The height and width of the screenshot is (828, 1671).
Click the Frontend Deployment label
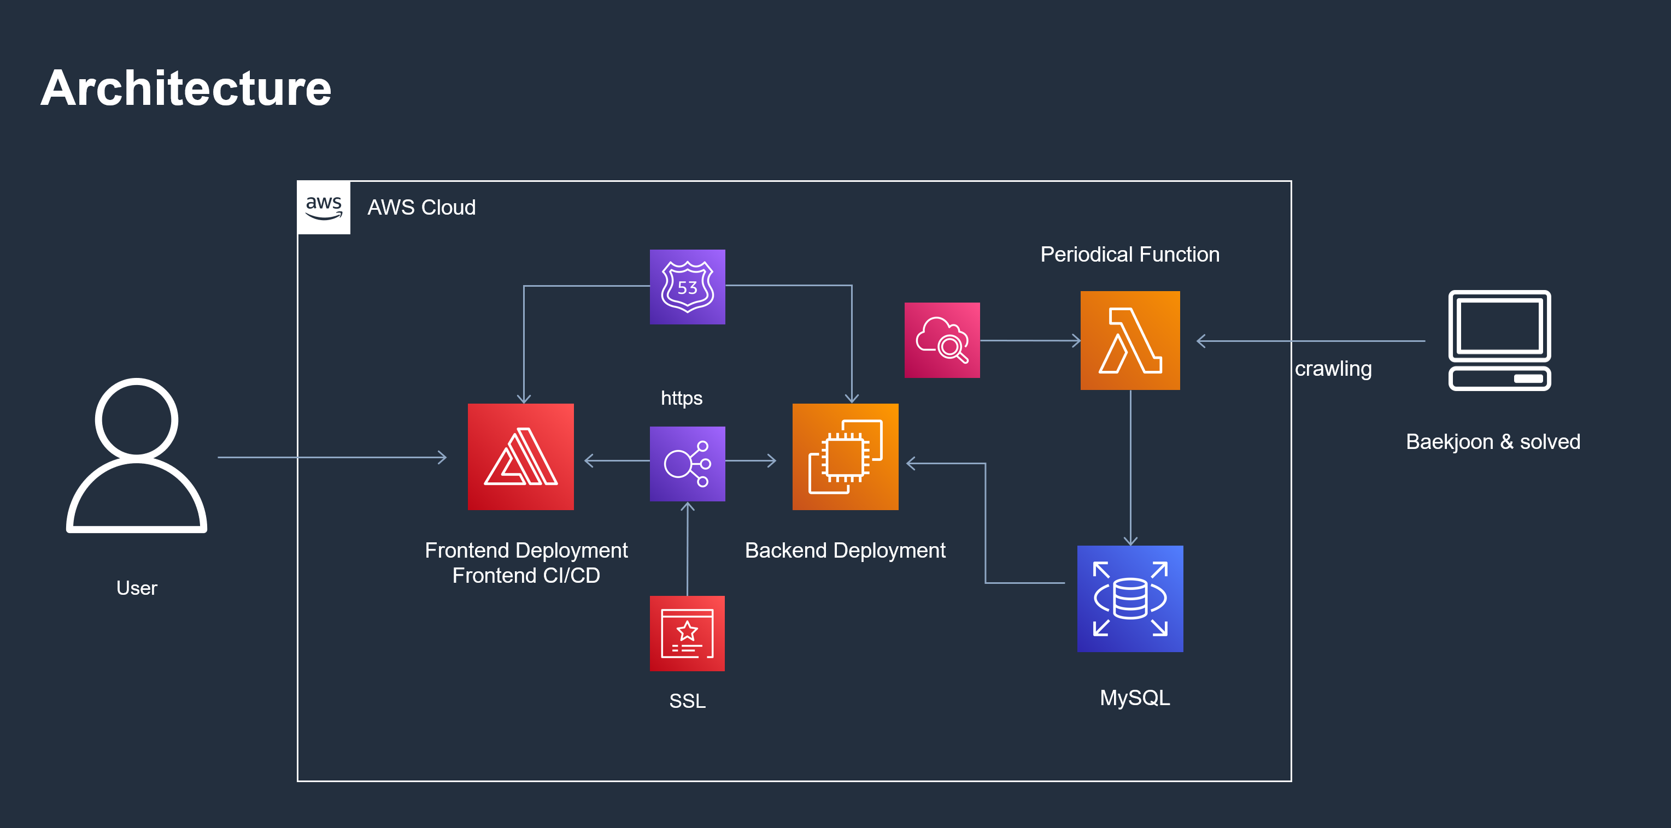(x=526, y=551)
